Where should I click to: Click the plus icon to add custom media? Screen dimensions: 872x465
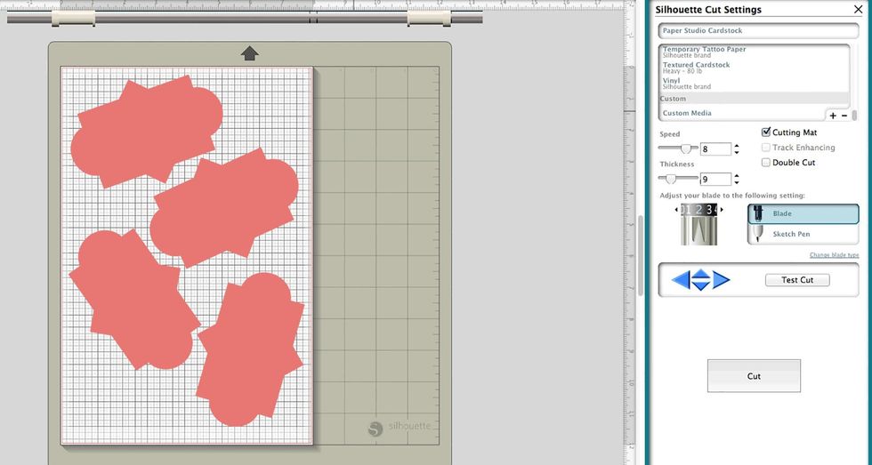[833, 116]
